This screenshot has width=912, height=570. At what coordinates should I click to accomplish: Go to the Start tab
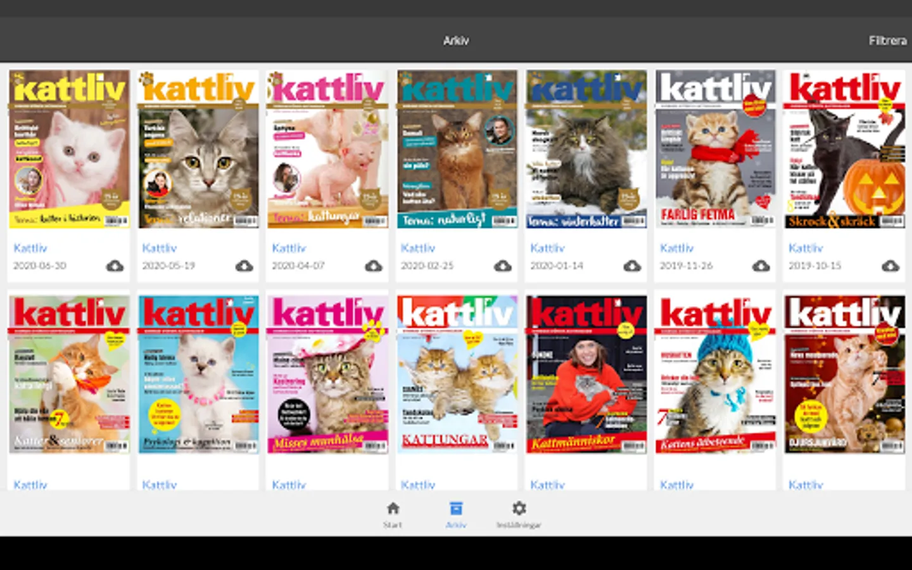pos(393,515)
